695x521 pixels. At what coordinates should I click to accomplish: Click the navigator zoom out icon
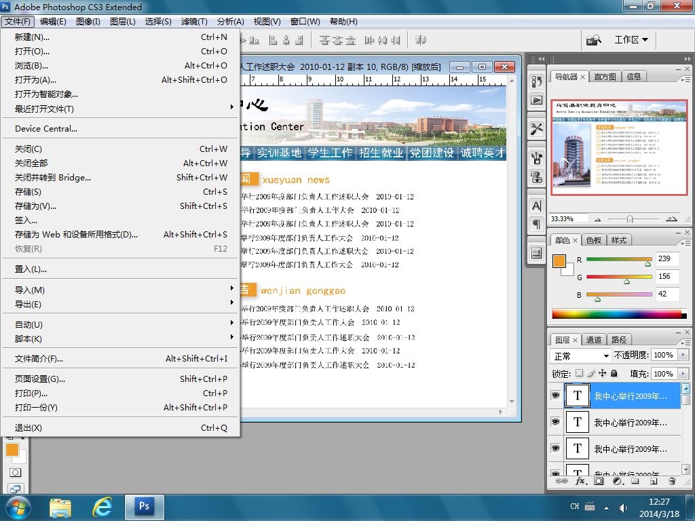pyautogui.click(x=598, y=219)
